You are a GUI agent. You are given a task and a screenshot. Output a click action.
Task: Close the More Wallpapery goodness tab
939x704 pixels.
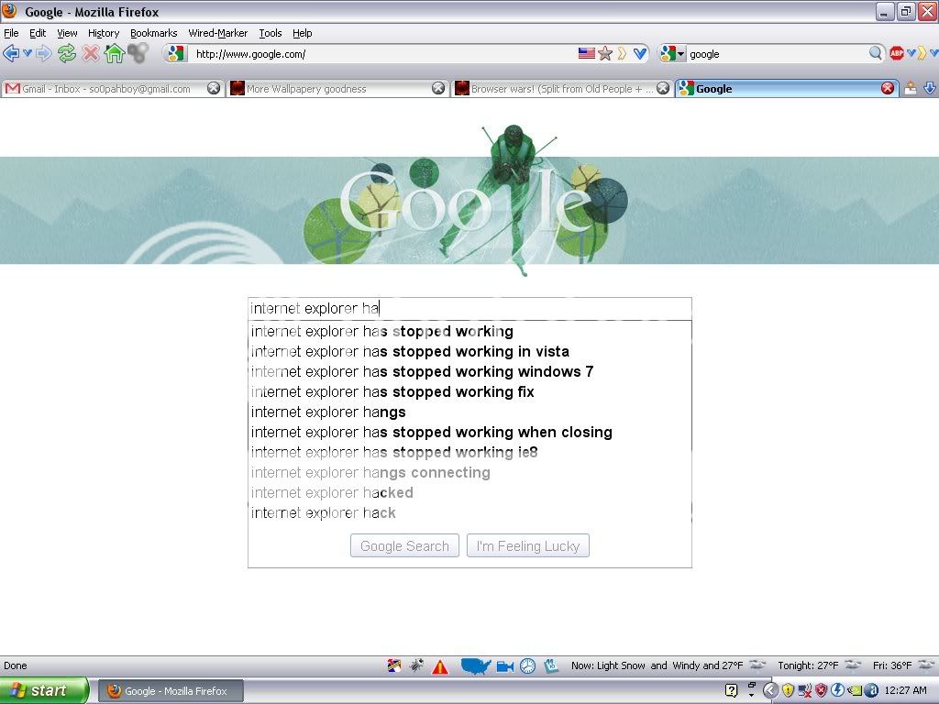click(438, 89)
